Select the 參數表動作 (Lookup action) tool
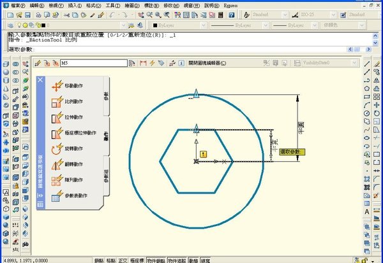The width and height of the screenshot is (383, 263). click(x=69, y=195)
